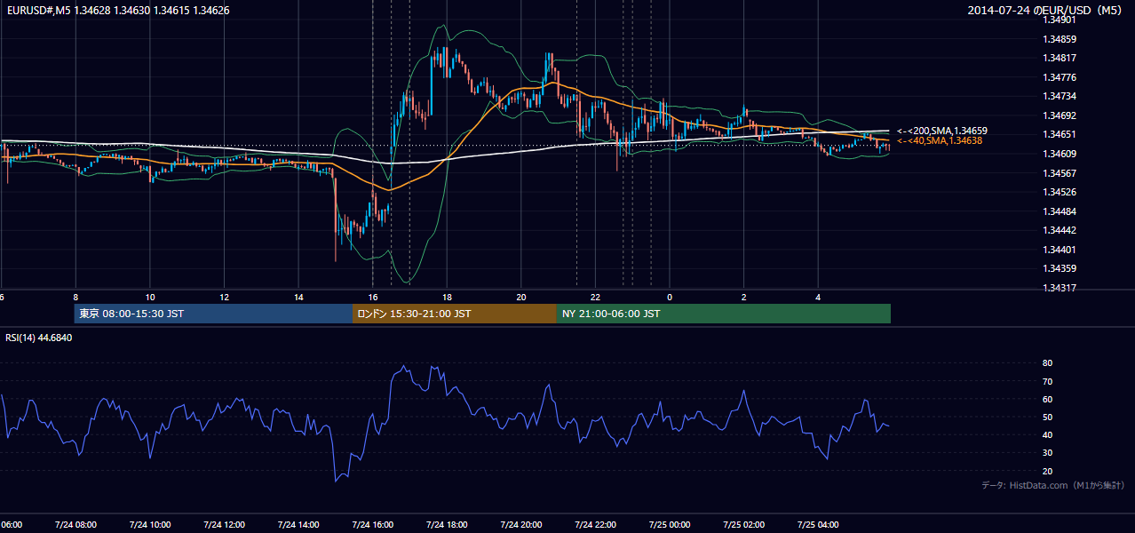This screenshot has width=1135, height=533.
Task: Click price level 1.34734 on the price axis
Action: coord(1060,96)
